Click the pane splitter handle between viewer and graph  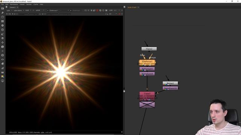(x=124, y=91)
